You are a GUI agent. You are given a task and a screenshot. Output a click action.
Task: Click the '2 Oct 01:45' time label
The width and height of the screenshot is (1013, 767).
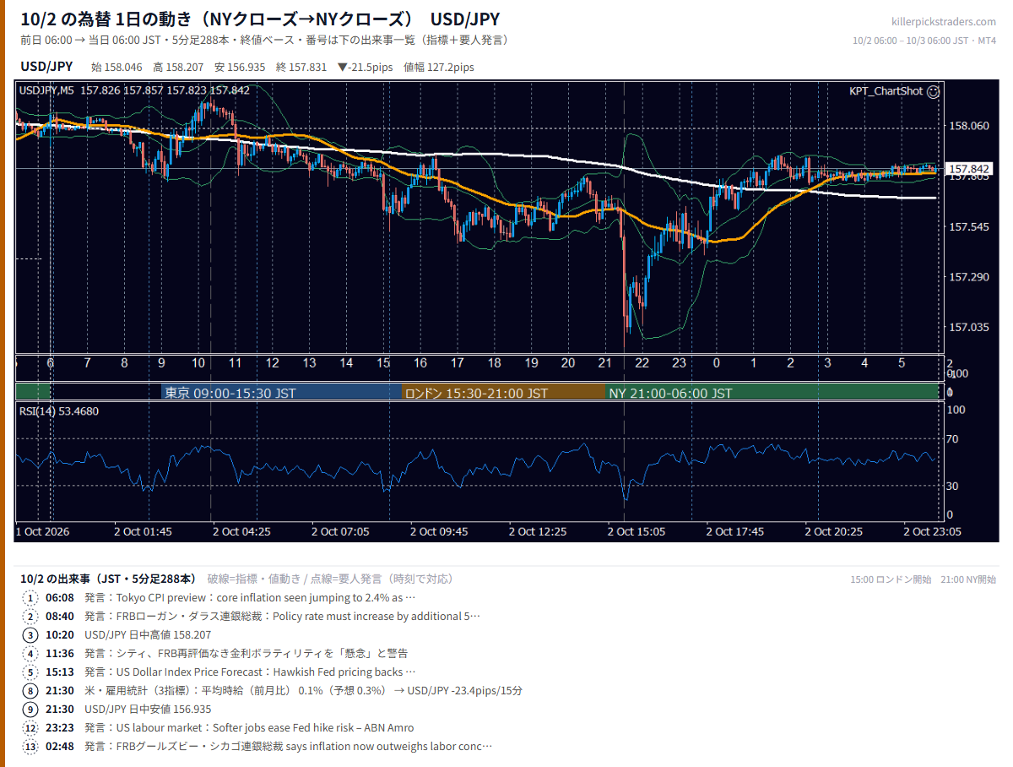[144, 531]
